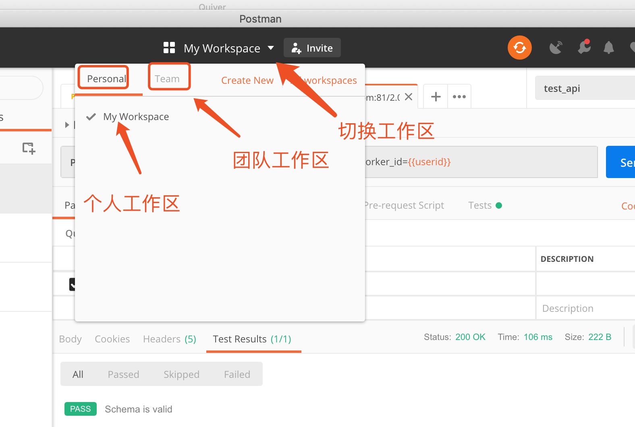Filter test results by Failed
Screen dimensions: 635x427
(x=237, y=375)
